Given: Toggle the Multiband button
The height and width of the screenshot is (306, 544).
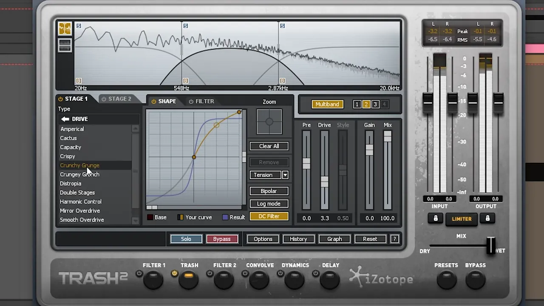Looking at the screenshot, I should 327,104.
